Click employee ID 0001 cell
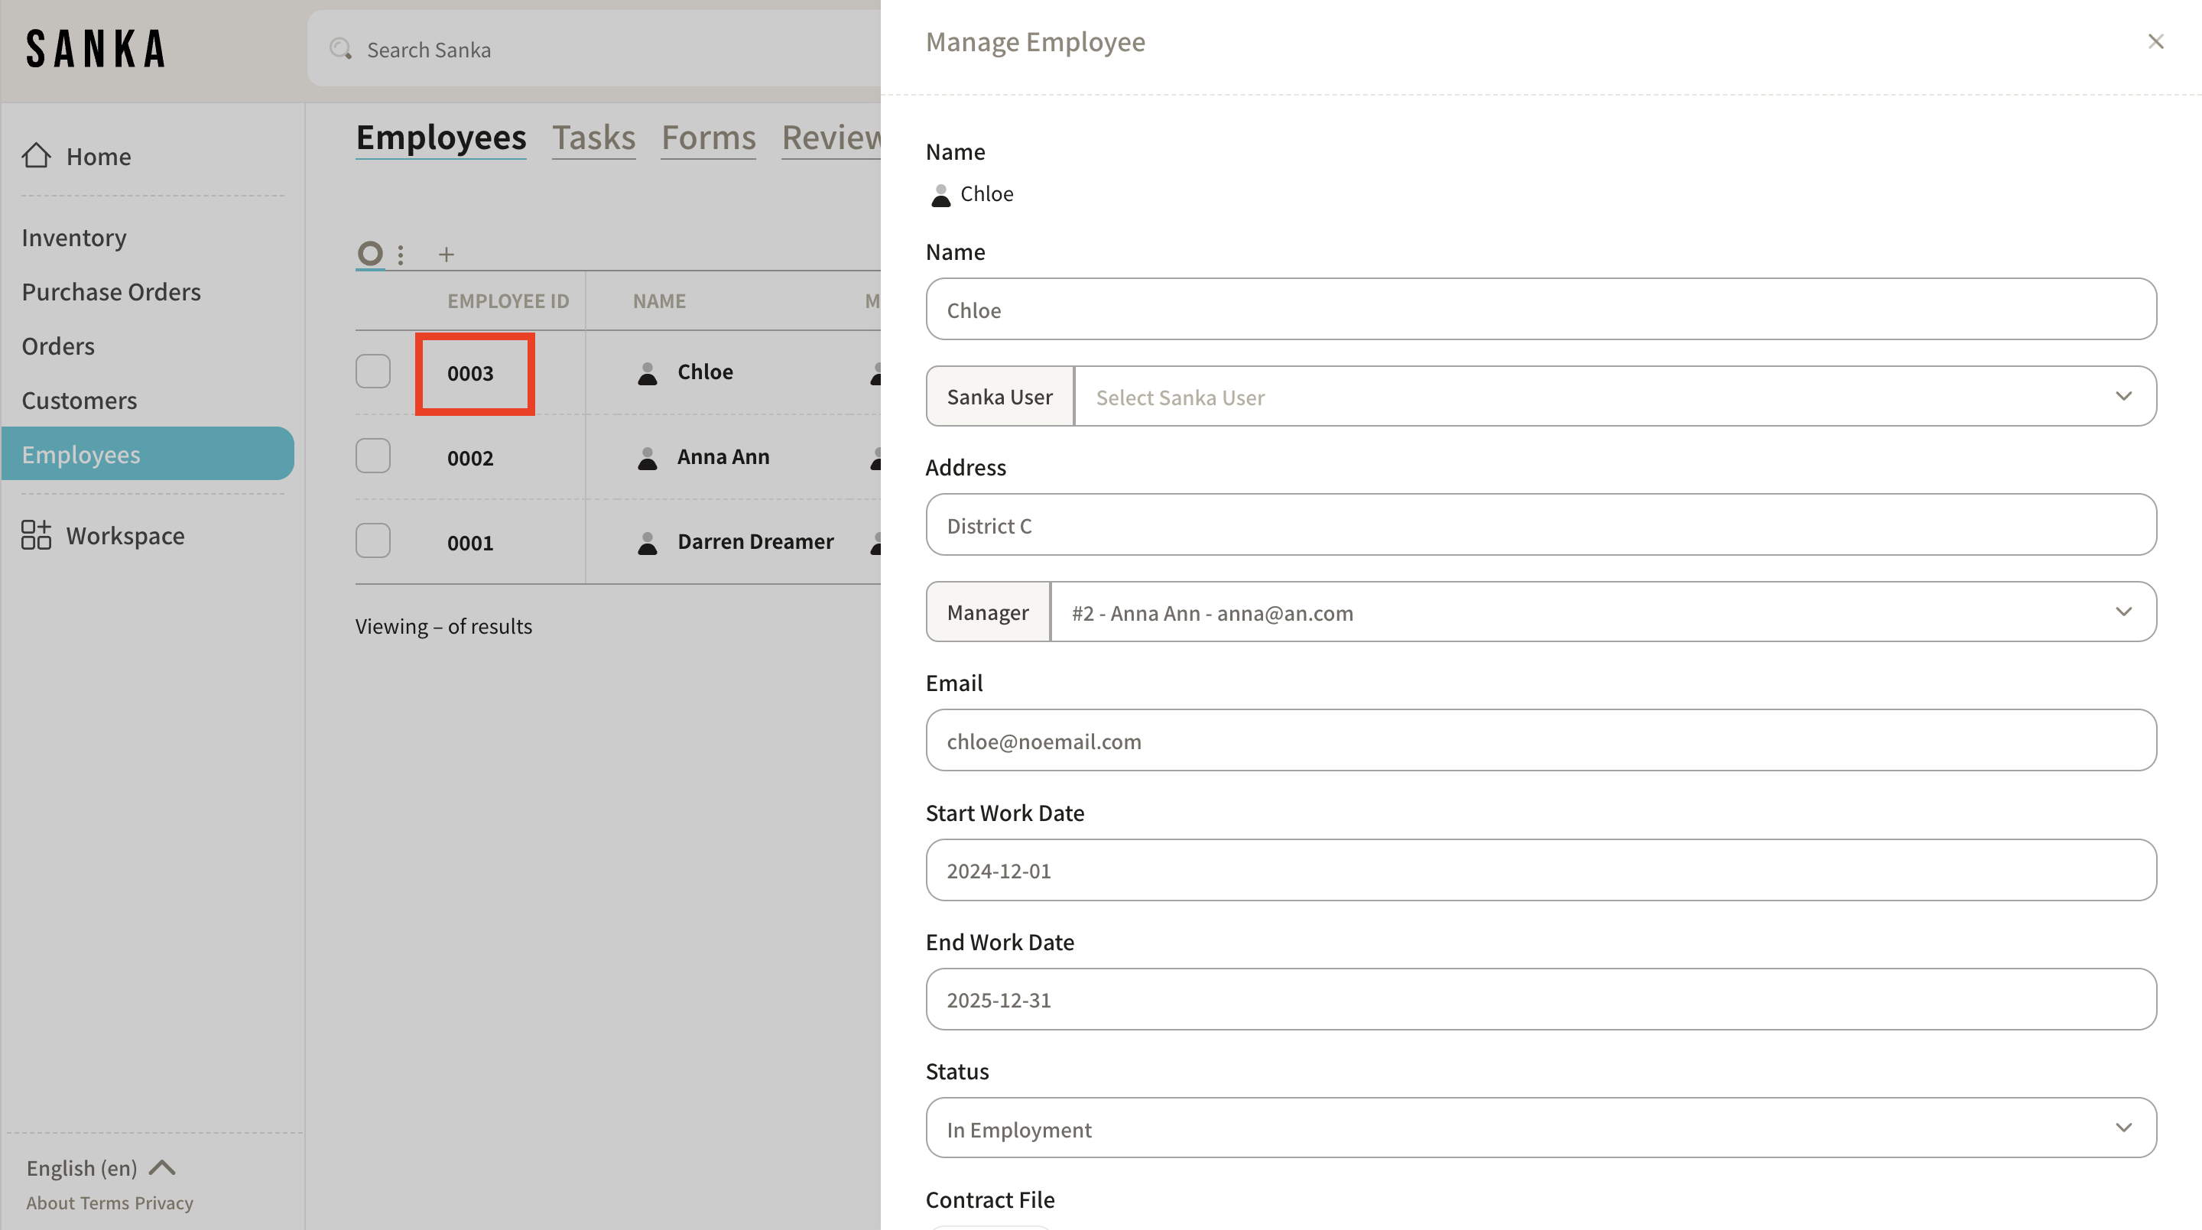The height and width of the screenshot is (1230, 2202). (x=470, y=543)
